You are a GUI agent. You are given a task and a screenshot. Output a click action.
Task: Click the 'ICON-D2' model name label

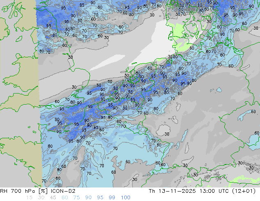[63, 191]
